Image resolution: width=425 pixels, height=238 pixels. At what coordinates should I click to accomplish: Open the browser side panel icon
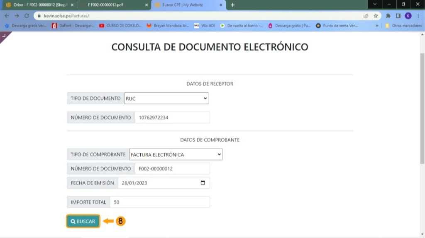click(398, 16)
